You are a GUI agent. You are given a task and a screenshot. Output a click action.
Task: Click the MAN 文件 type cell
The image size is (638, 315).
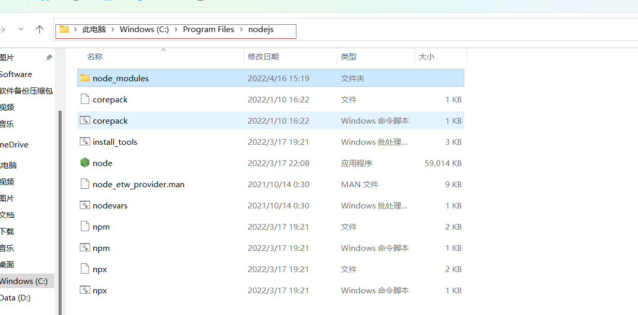click(360, 184)
